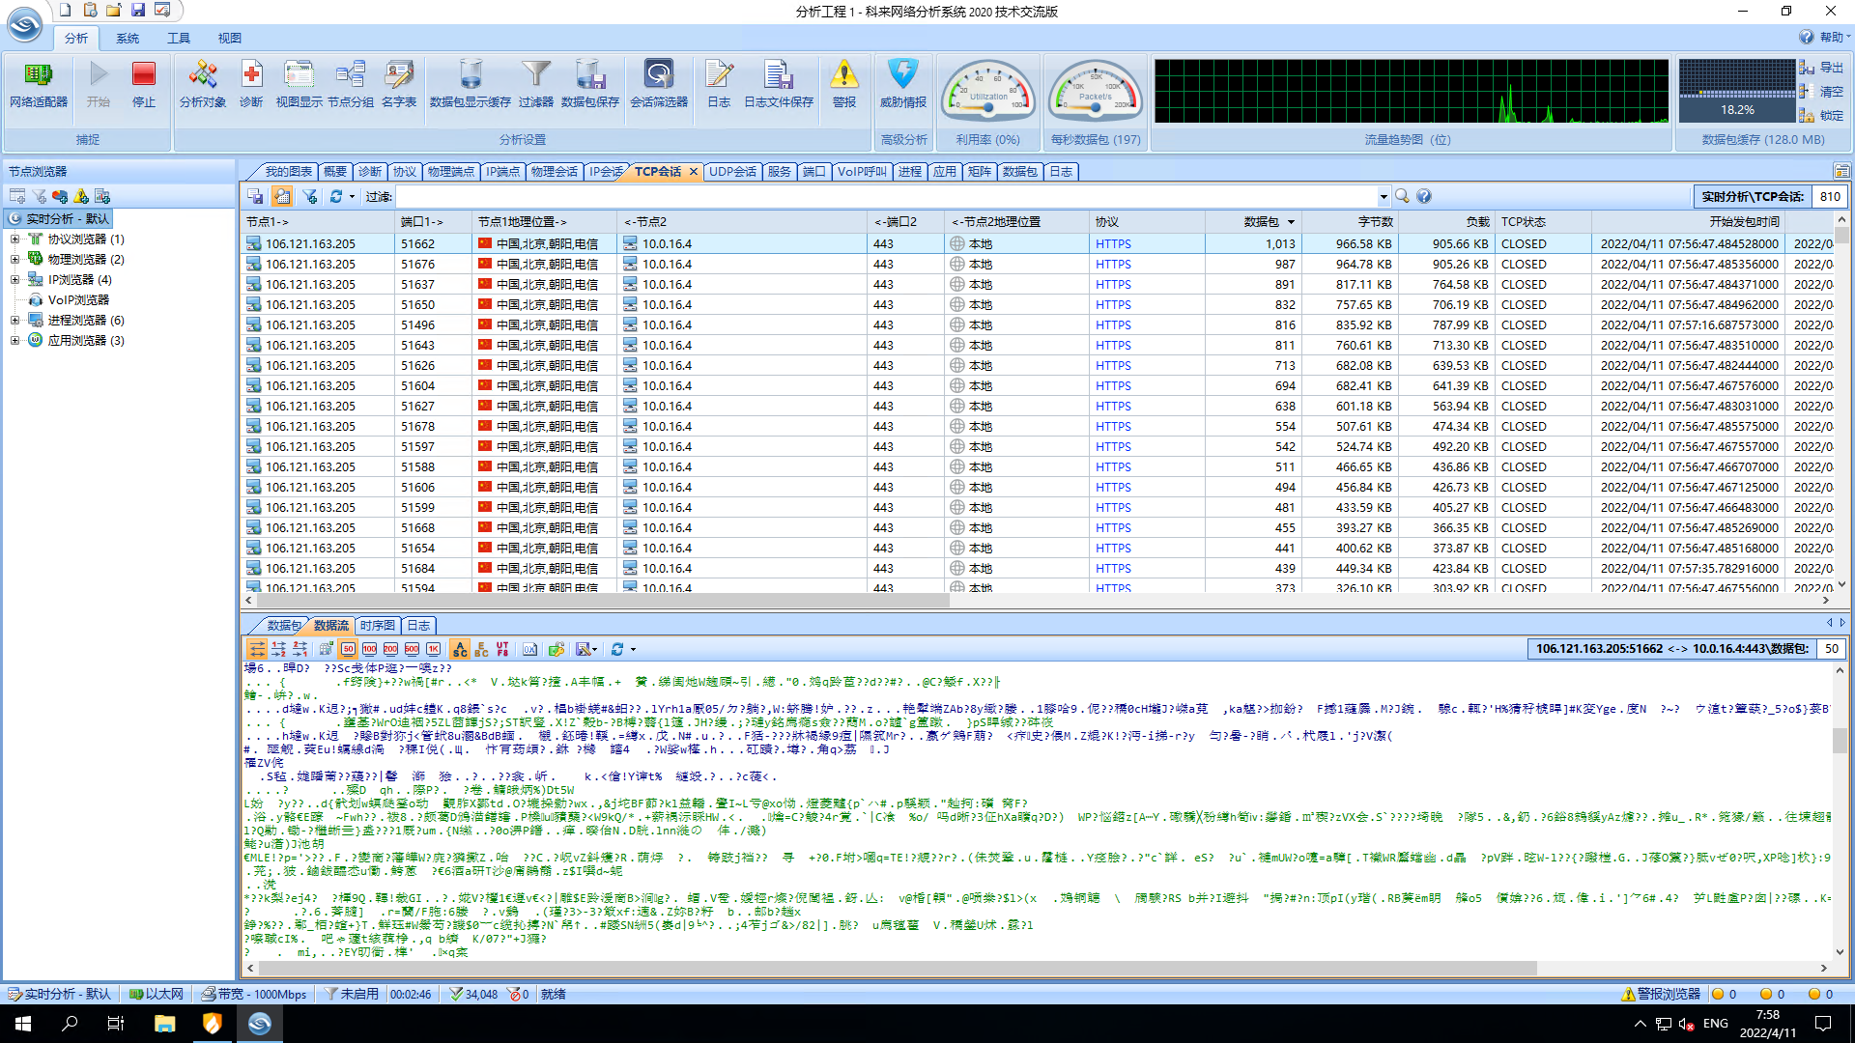Expand the 物理浏览器 (2) tree node
1855x1043 pixels.
click(x=14, y=260)
